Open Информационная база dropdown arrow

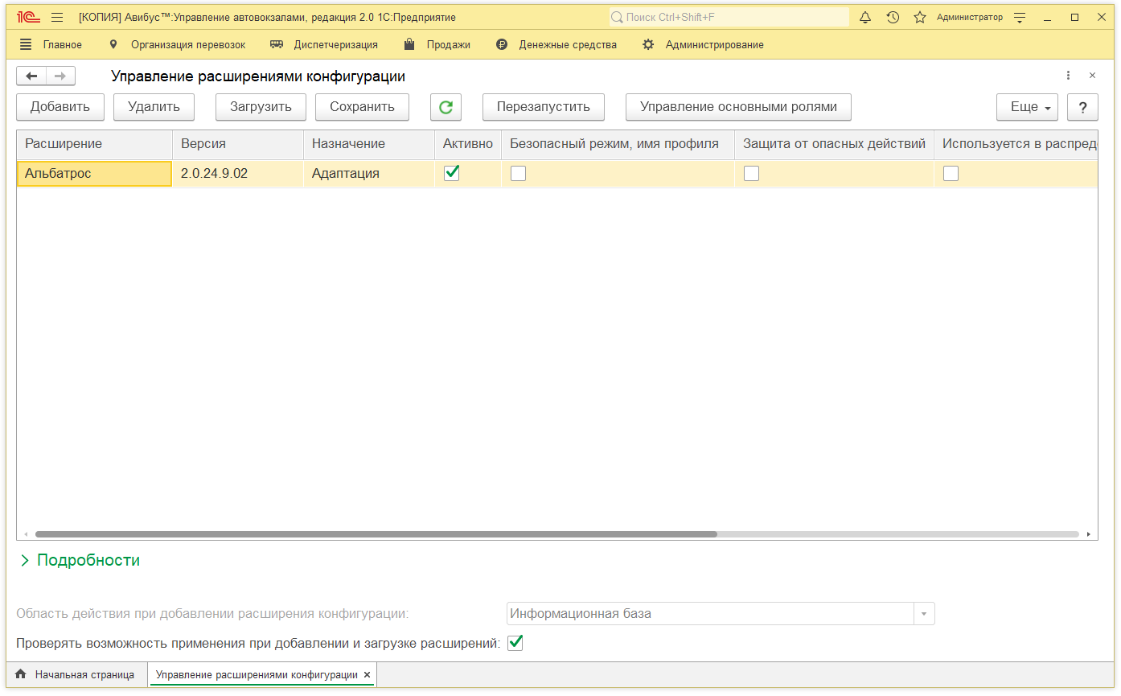coord(924,614)
